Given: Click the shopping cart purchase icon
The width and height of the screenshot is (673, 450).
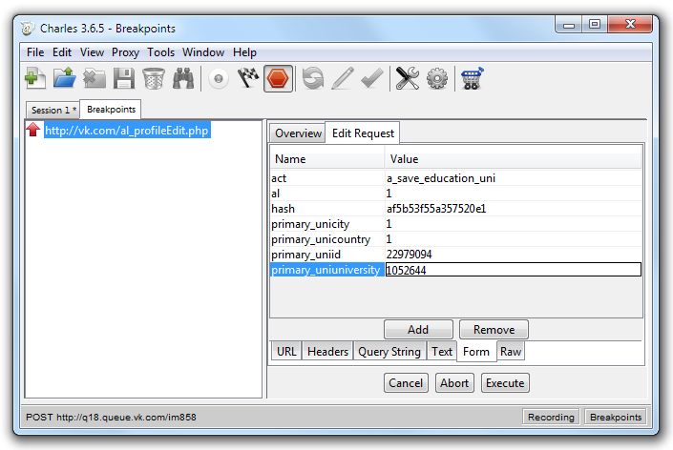Looking at the screenshot, I should 473,78.
